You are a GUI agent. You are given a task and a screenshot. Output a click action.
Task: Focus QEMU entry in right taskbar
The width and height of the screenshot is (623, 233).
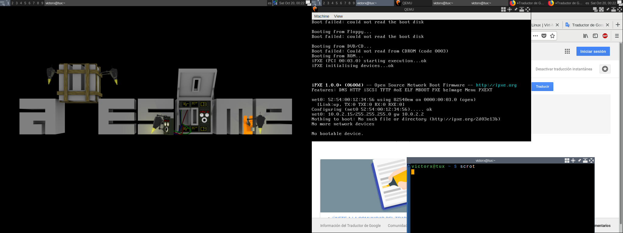pos(413,3)
